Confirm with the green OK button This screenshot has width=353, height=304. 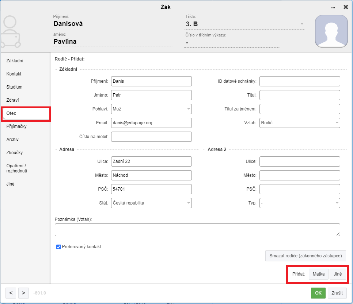pos(318,293)
